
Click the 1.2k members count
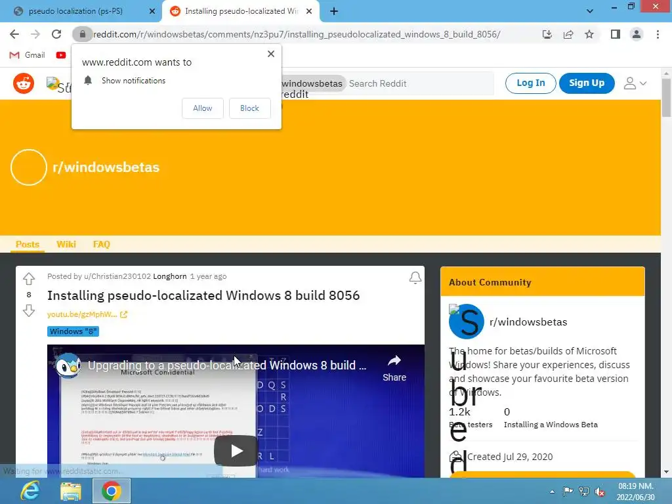click(x=459, y=412)
